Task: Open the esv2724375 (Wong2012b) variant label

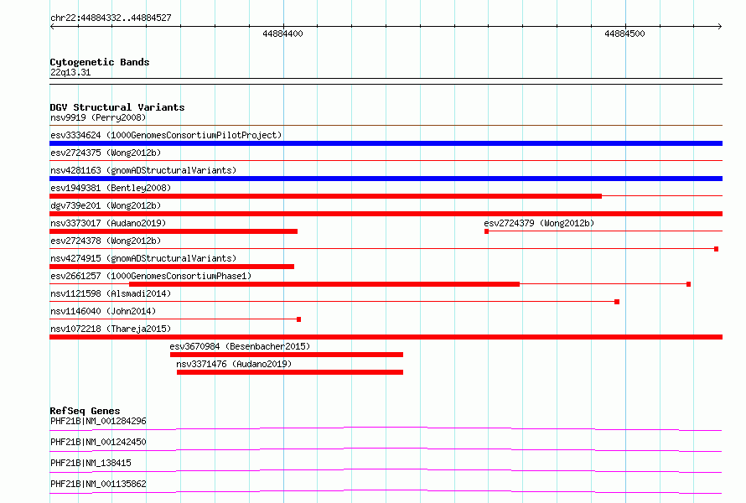Action: 106,153
